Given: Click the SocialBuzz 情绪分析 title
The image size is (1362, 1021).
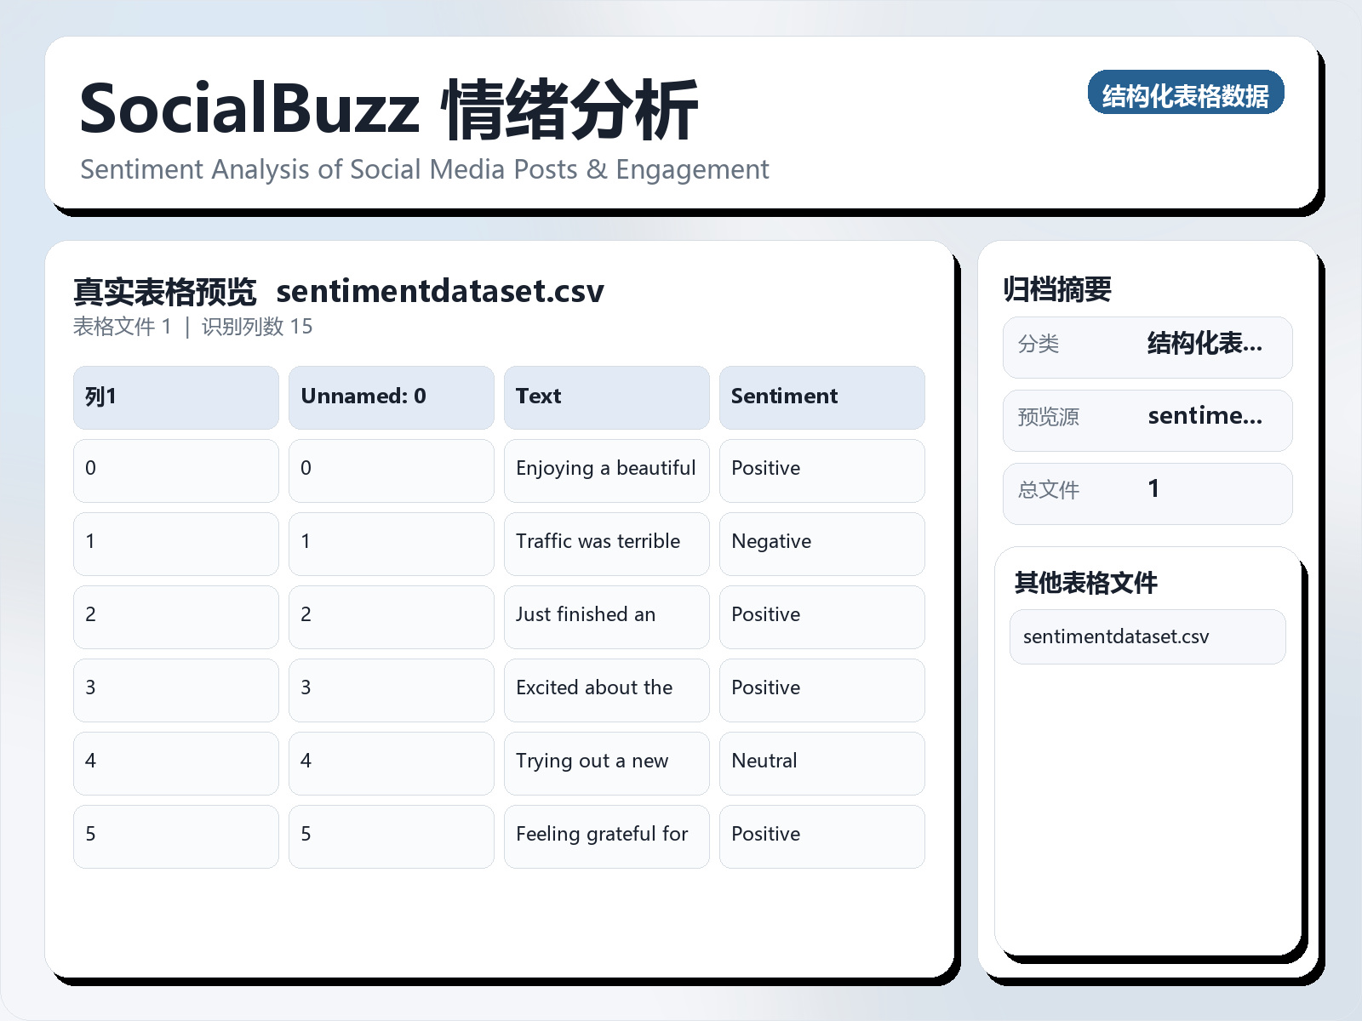Looking at the screenshot, I should [x=387, y=106].
